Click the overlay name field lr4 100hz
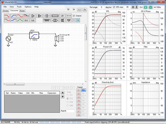The image size is (166, 124). (x=159, y=7)
